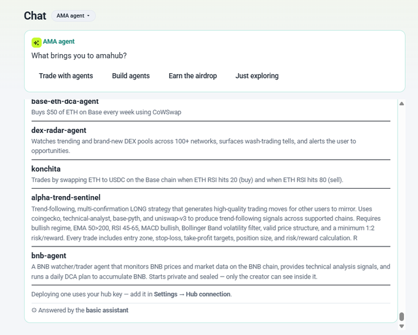Choose the Trade with agents option

pyautogui.click(x=66, y=76)
